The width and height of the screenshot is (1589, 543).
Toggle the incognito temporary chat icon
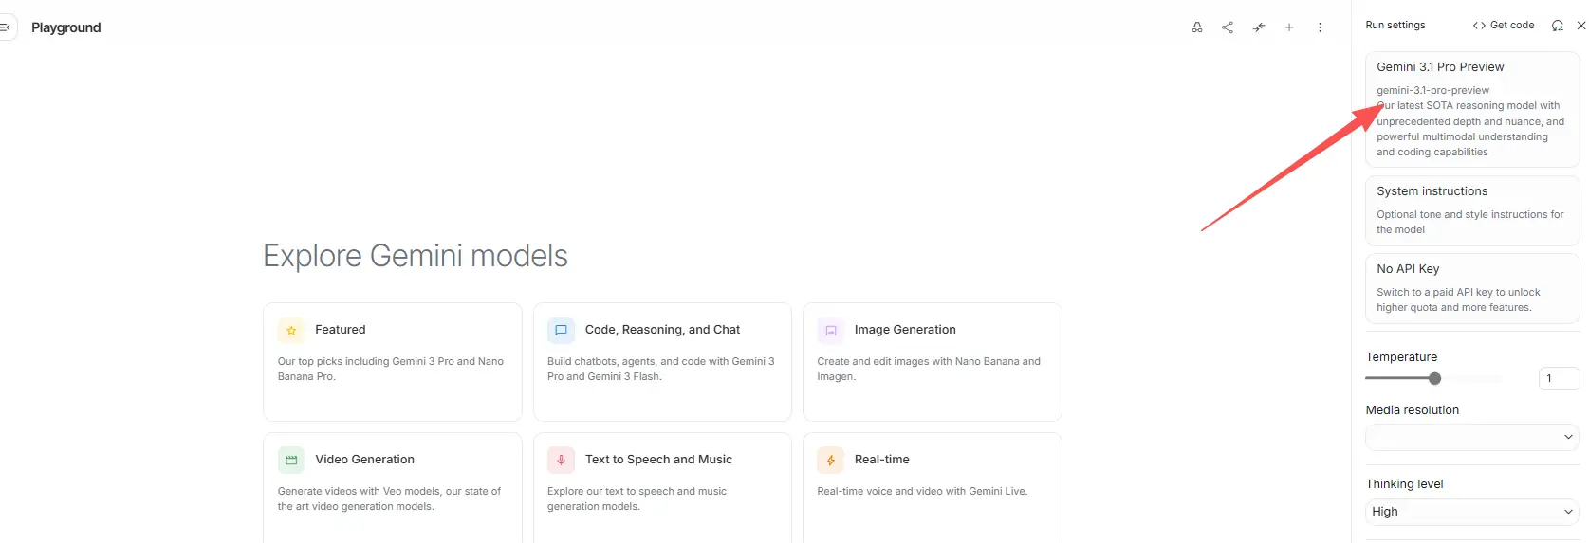pyautogui.click(x=1197, y=27)
